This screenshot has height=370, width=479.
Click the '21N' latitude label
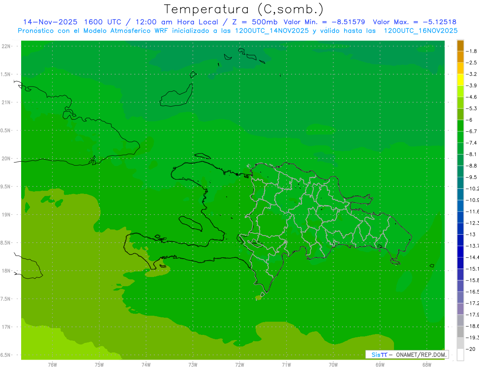6,102
